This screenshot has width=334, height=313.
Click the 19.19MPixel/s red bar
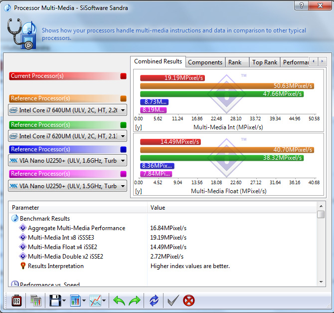172,78
